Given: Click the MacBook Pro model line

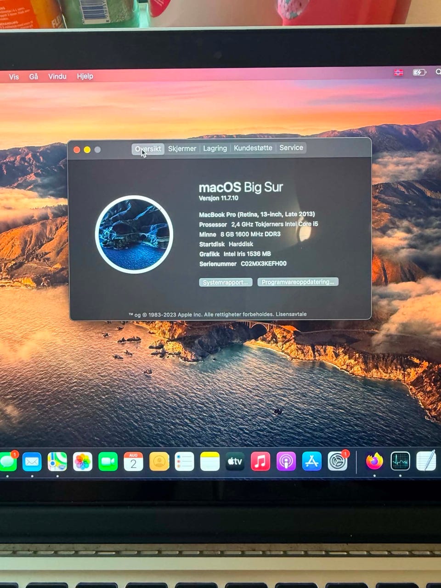Looking at the screenshot, I should point(257,215).
